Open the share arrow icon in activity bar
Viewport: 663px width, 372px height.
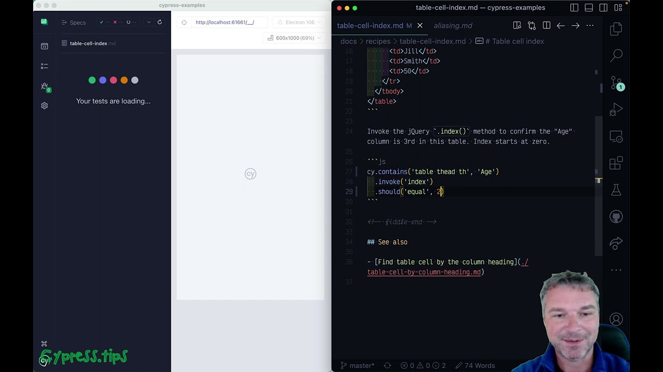616,243
